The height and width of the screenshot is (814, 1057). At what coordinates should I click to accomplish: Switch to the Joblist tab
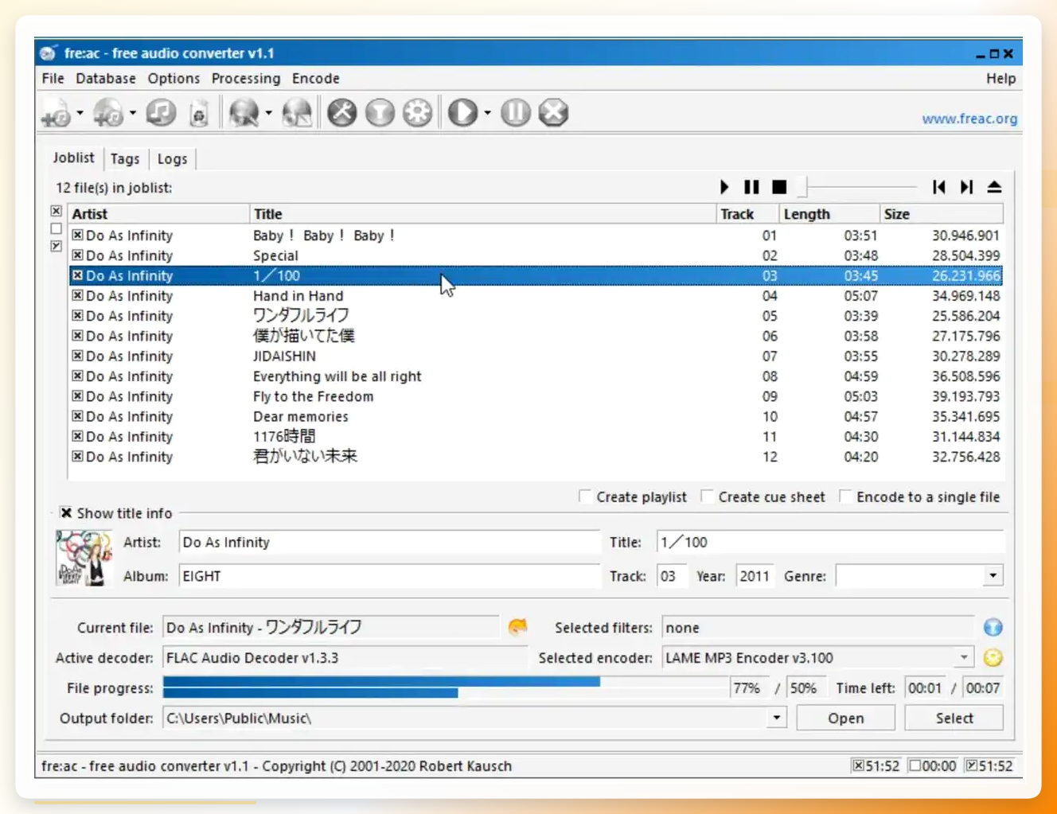(73, 158)
